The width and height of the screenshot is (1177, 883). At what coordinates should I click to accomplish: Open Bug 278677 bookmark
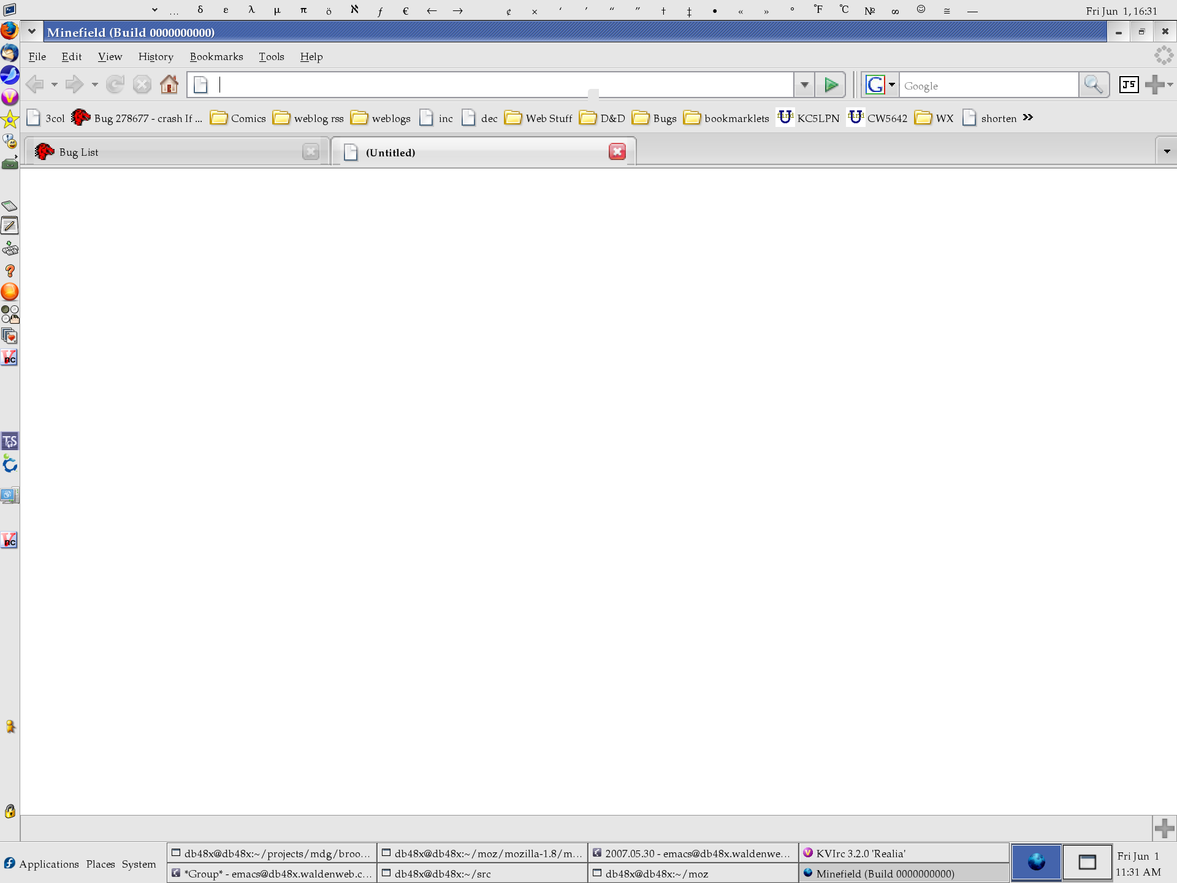(137, 118)
